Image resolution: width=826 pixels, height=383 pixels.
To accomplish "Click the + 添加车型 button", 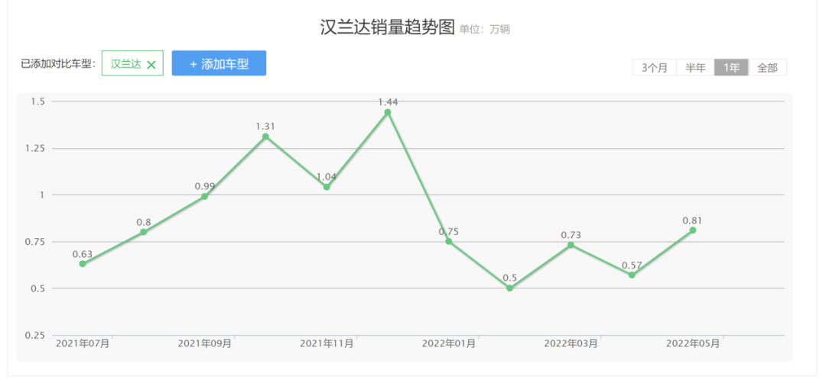I will [219, 63].
